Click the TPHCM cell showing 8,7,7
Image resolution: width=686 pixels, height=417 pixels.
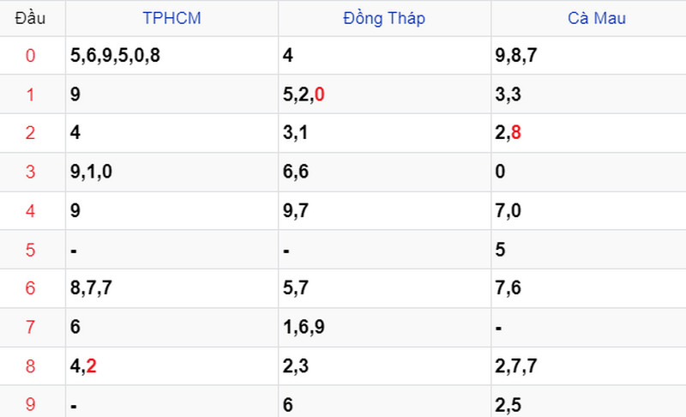pos(172,288)
